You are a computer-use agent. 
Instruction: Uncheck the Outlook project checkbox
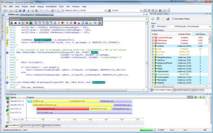[153, 46]
